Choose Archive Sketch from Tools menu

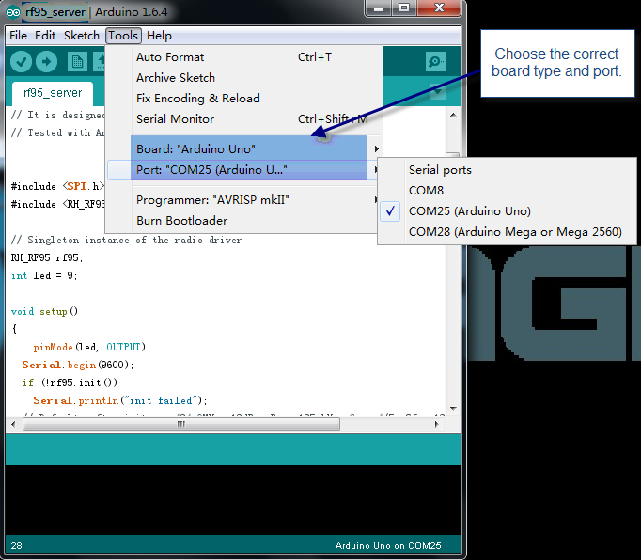pos(243,78)
